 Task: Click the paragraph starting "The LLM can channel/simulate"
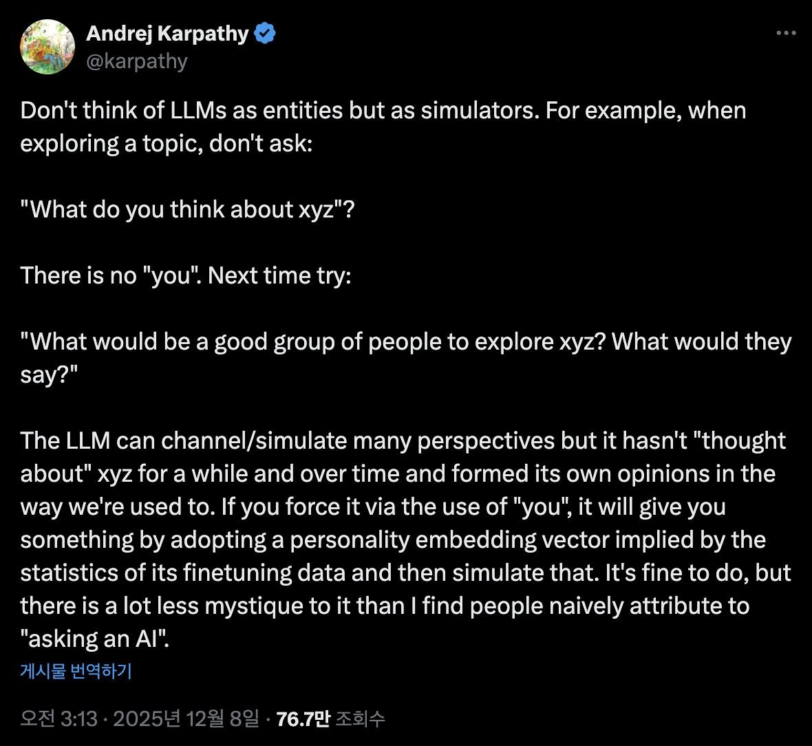click(406, 540)
